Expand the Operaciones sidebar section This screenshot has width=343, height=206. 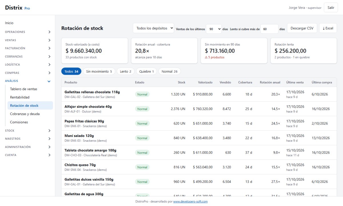coord(27,32)
